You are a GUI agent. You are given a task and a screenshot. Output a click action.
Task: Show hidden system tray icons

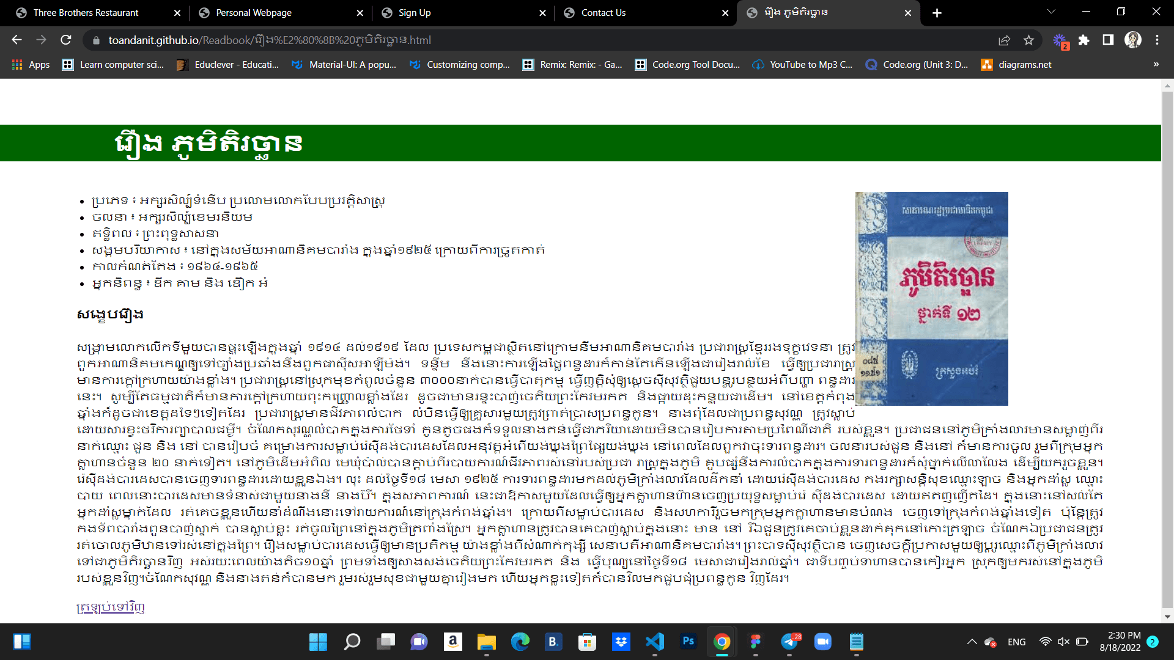(972, 642)
